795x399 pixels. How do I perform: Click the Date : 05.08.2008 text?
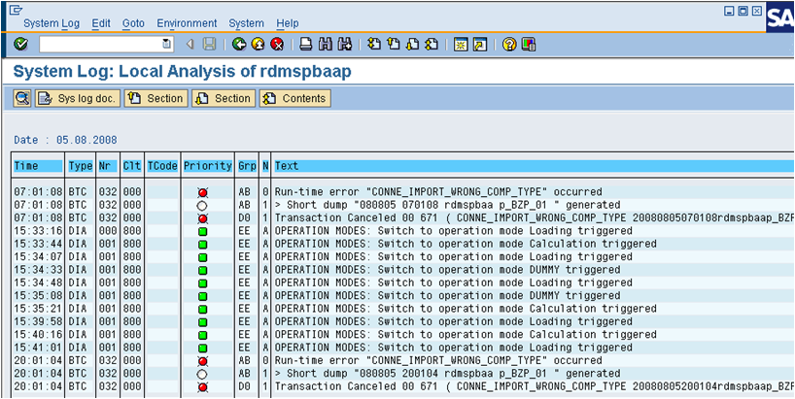tap(65, 140)
